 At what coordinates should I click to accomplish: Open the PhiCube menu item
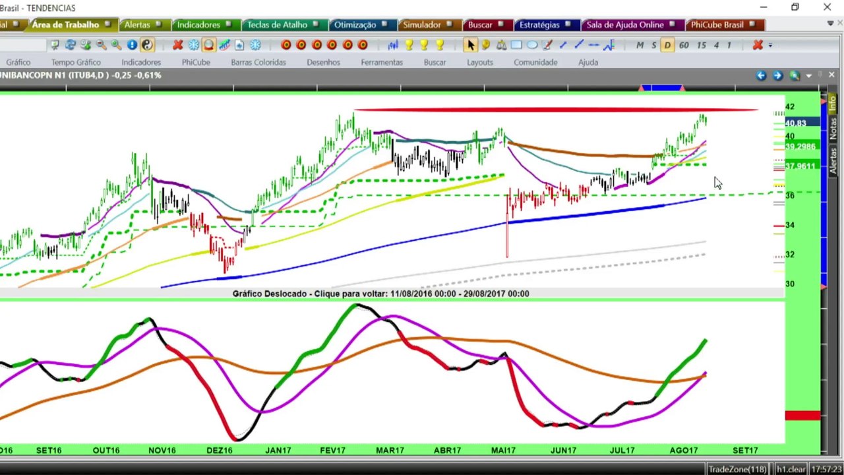pos(196,62)
